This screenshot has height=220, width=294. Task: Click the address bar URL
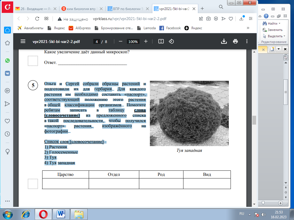[x=129, y=19]
